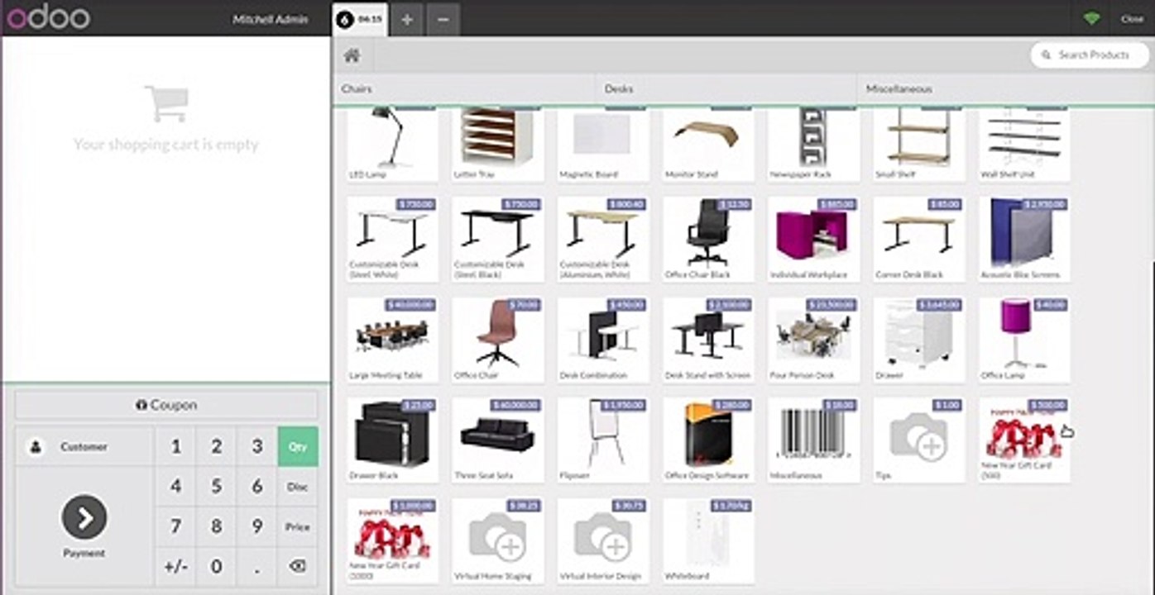This screenshot has height=595, width=1155.
Task: Tap numpad key 1
Action: pos(175,447)
